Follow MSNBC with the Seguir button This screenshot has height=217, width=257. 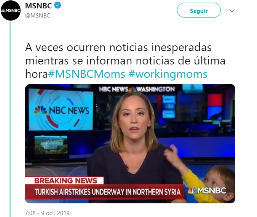[199, 10]
